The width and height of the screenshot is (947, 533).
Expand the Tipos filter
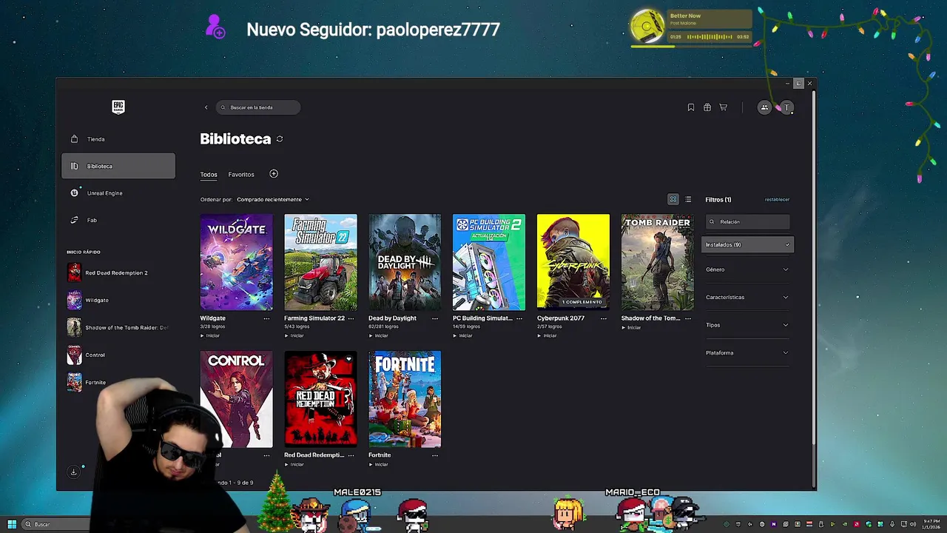(747, 325)
